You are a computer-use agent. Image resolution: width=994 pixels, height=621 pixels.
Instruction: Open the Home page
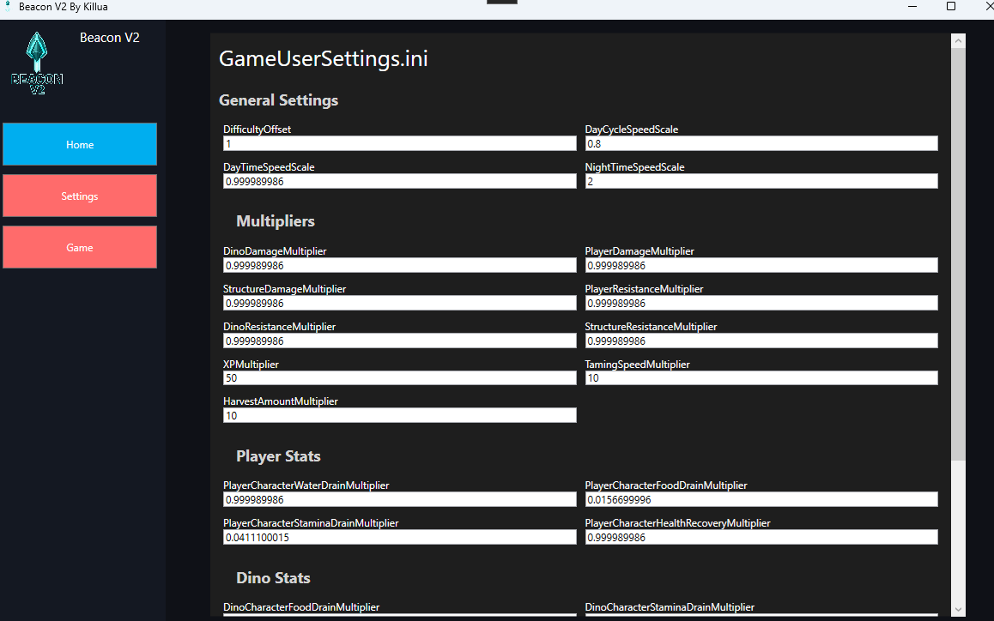click(x=80, y=144)
